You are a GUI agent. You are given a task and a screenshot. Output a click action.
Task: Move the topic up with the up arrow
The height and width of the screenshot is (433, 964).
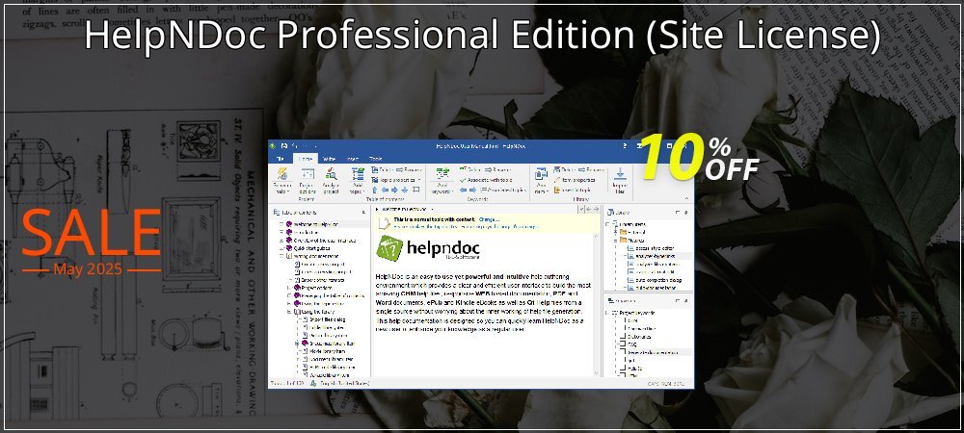(x=374, y=191)
